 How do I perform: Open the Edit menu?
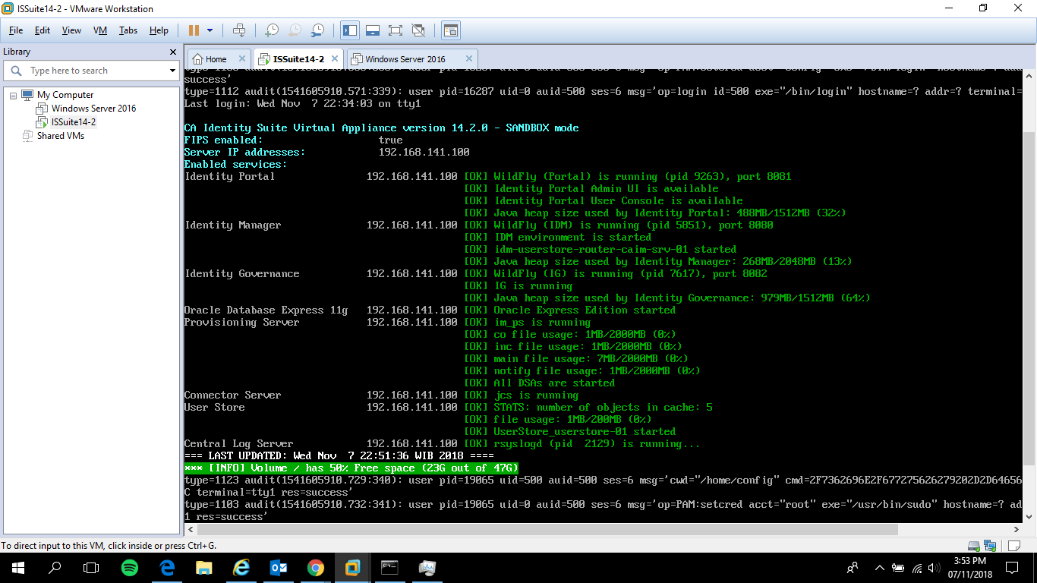tap(43, 30)
